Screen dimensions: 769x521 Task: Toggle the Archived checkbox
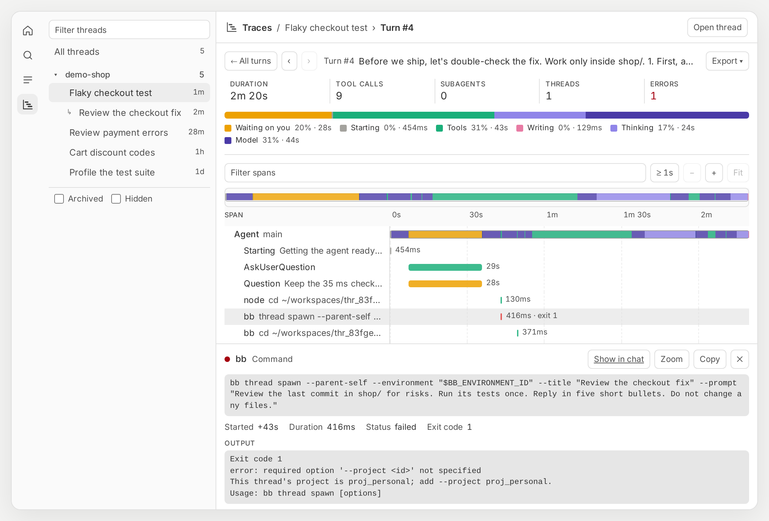(x=59, y=199)
